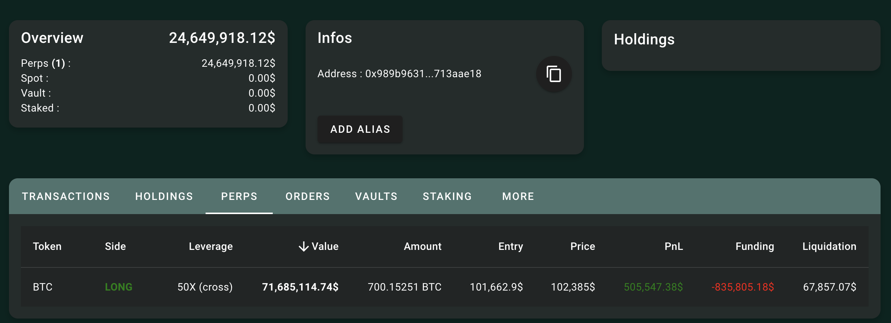This screenshot has width=891, height=323.
Task: Copy the wallet address with the clipboard icon
Action: pyautogui.click(x=554, y=74)
